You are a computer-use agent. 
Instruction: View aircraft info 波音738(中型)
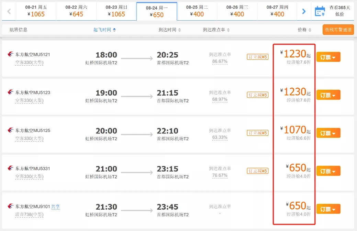click(29, 214)
